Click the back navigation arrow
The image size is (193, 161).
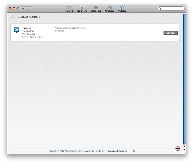[23, 8]
